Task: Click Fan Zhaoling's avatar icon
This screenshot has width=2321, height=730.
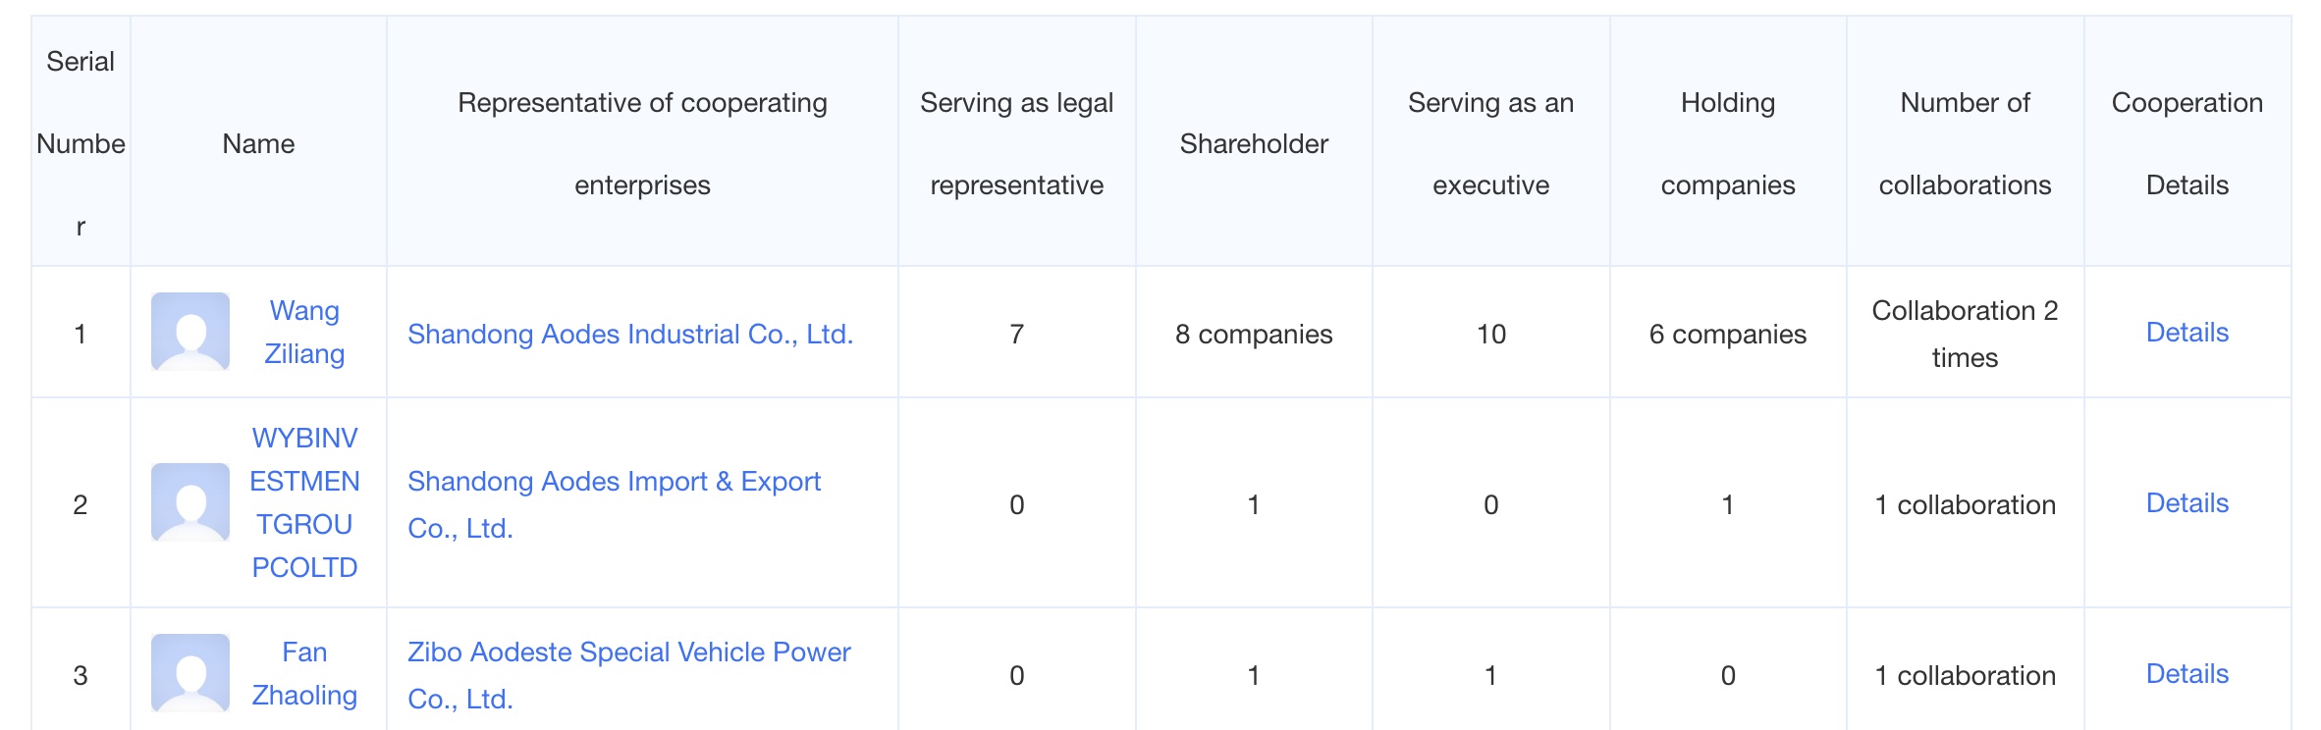Action: (190, 673)
